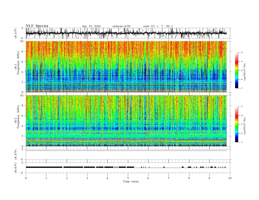Click the '6' kHz tick on ch.1 spectrogram
This screenshot has height=200, width=259.
(x=23, y=61)
